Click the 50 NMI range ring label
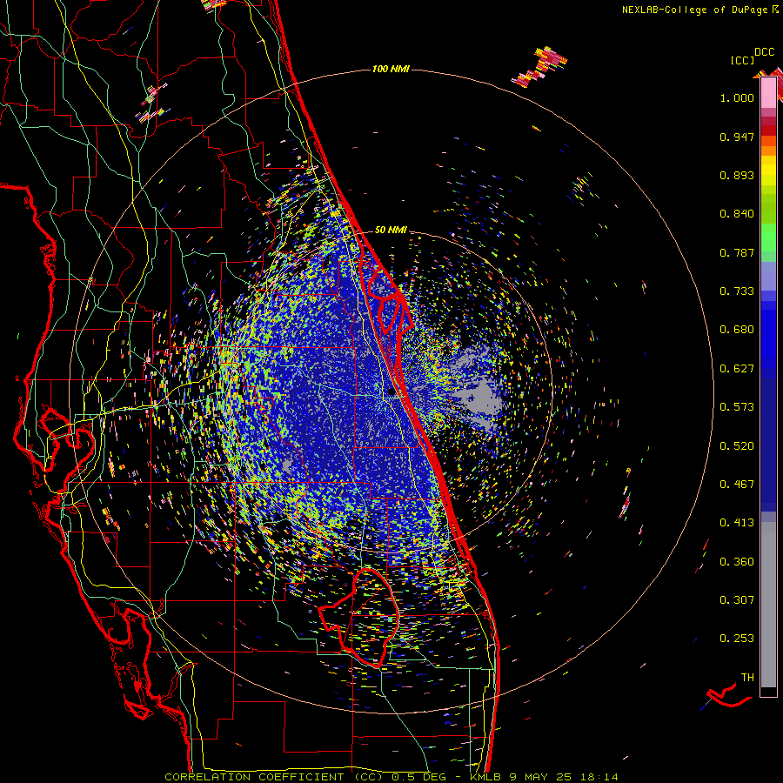Screen dimensions: 783x783 (391, 230)
